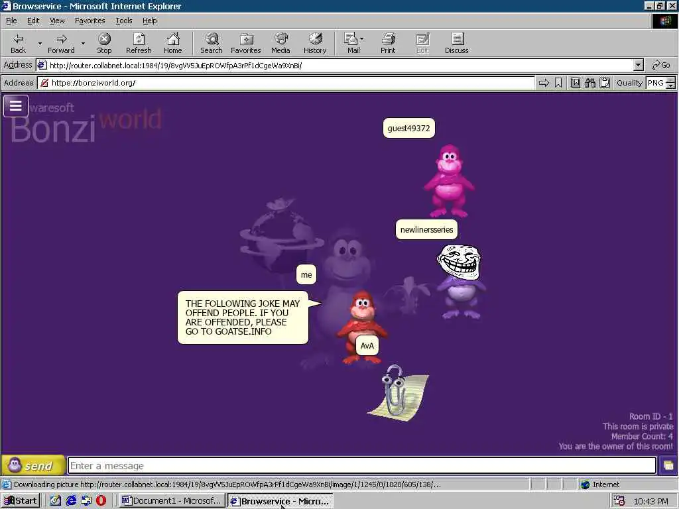Viewport: 679px width, 509px height.
Task: Expand the Back button history dropdown
Action: [x=40, y=43]
